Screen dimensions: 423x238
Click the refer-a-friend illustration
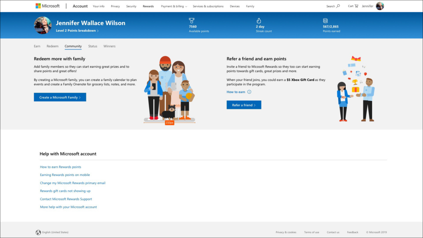pyautogui.click(x=356, y=89)
